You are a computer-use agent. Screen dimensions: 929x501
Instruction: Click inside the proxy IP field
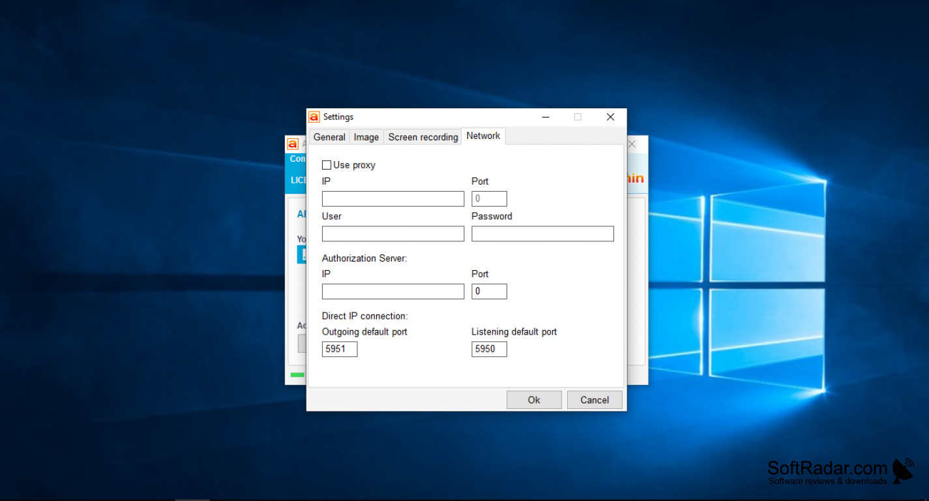click(392, 198)
